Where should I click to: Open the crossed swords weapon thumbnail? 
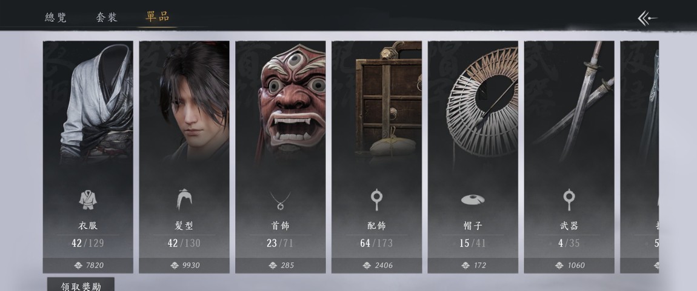pyautogui.click(x=573, y=101)
